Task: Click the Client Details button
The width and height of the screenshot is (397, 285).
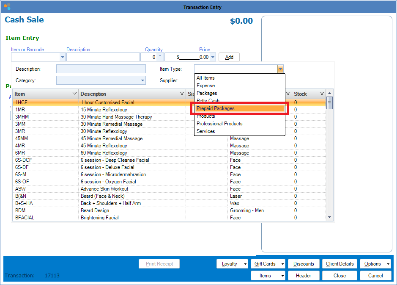Action: (340, 264)
